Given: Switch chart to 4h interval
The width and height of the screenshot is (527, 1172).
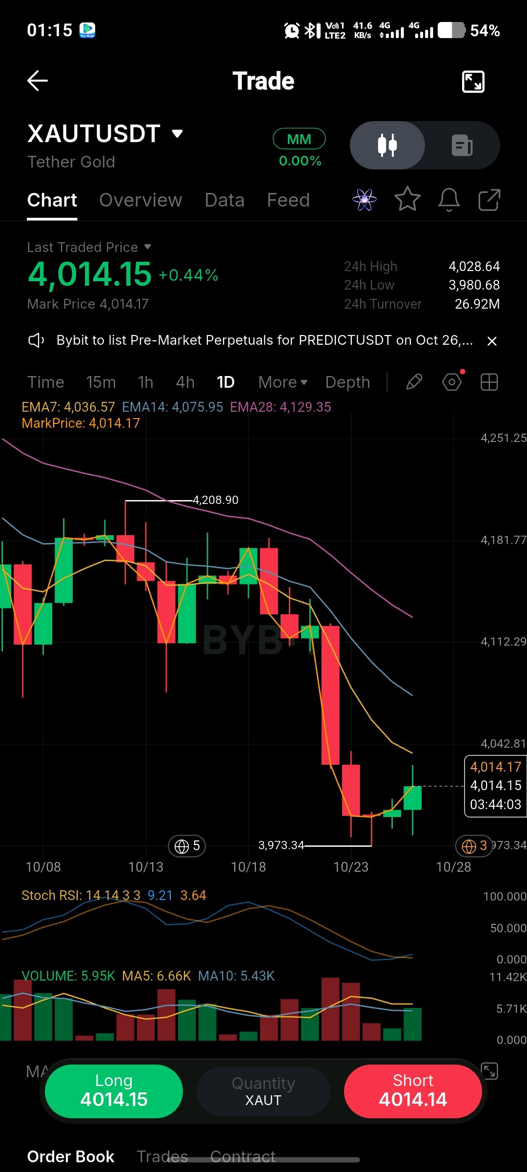Looking at the screenshot, I should coord(185,382).
